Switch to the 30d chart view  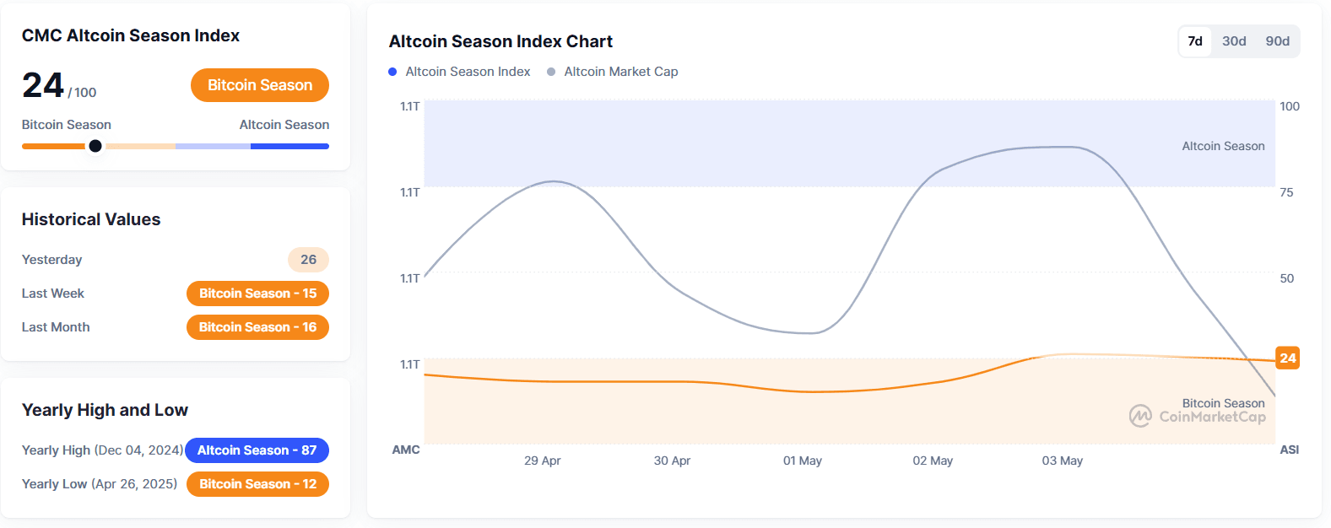pyautogui.click(x=1233, y=40)
